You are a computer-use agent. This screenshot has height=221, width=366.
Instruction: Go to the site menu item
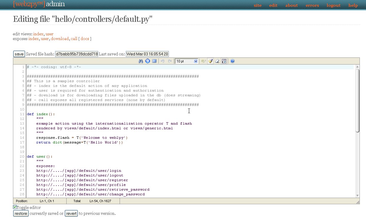tap(258, 5)
